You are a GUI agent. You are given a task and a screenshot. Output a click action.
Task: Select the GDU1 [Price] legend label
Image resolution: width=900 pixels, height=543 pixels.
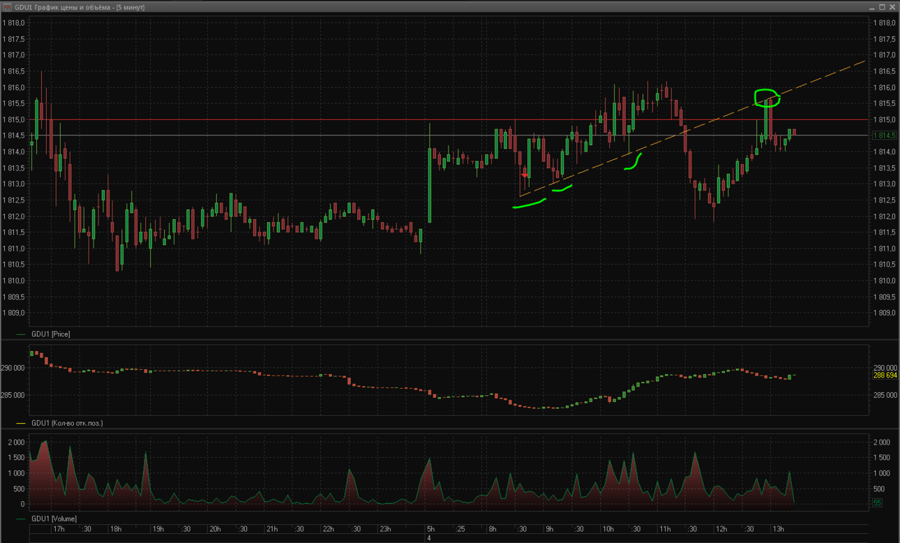pos(50,334)
